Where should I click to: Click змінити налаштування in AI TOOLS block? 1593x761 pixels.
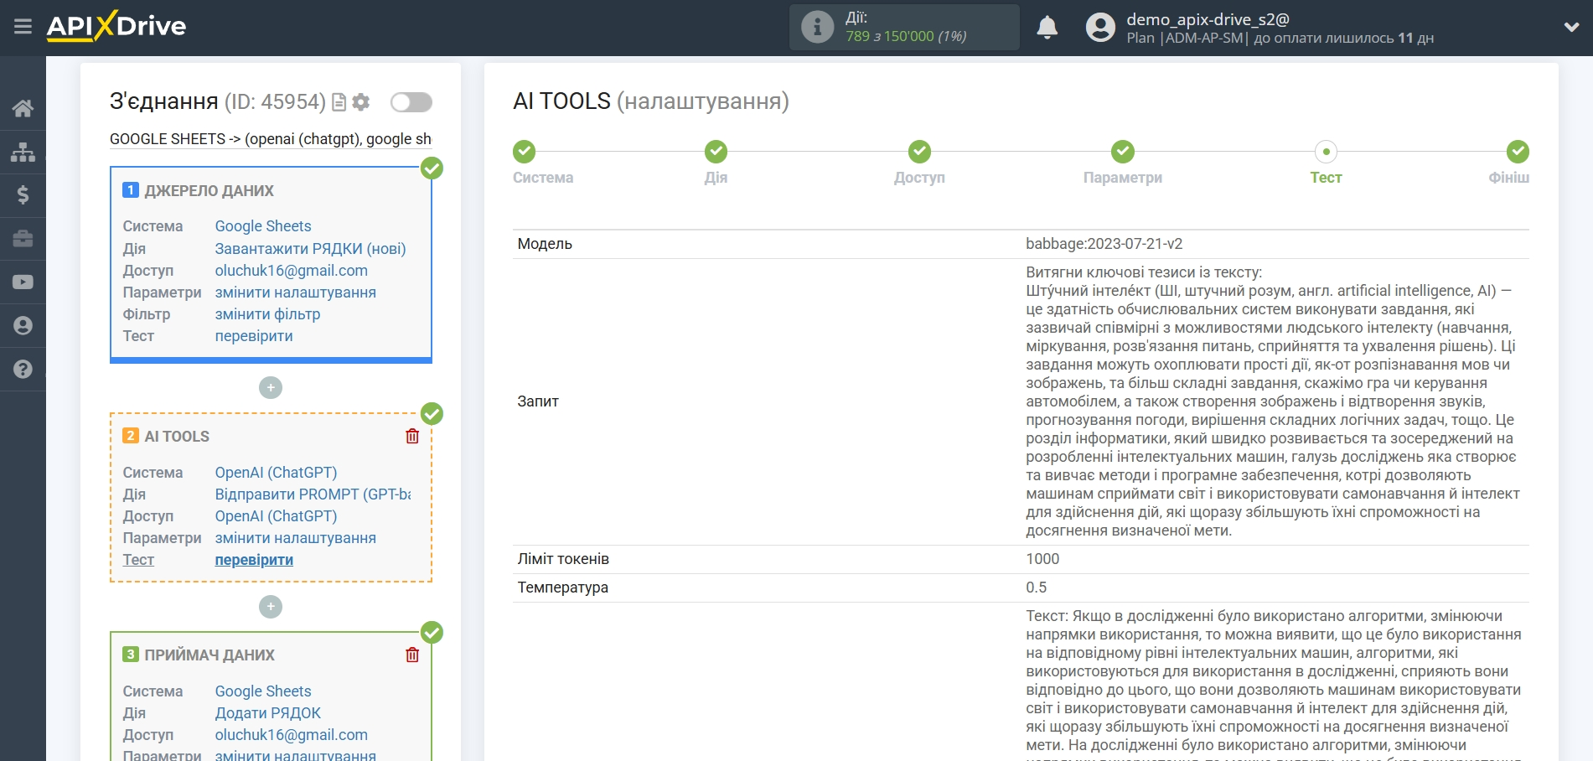296,538
